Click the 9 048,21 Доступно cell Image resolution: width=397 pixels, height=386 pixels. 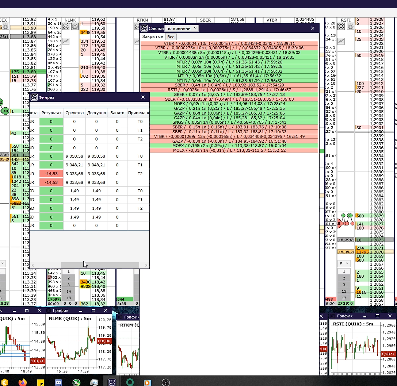coord(96,165)
